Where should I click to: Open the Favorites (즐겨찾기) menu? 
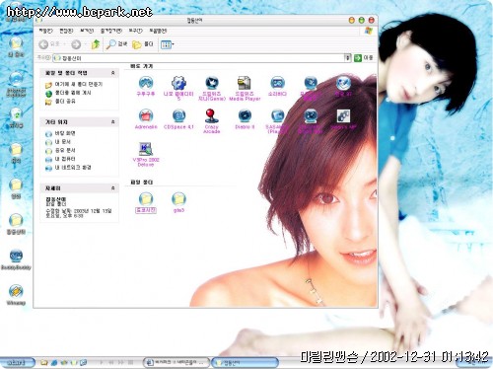[110, 31]
